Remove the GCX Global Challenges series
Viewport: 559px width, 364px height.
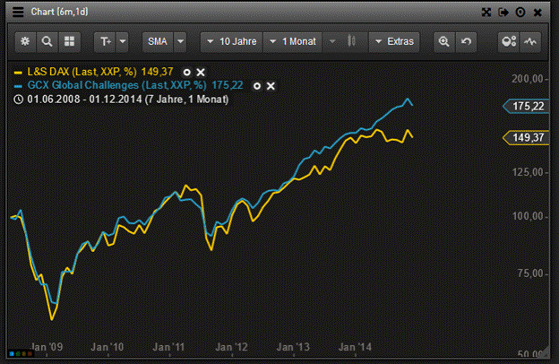(x=271, y=86)
